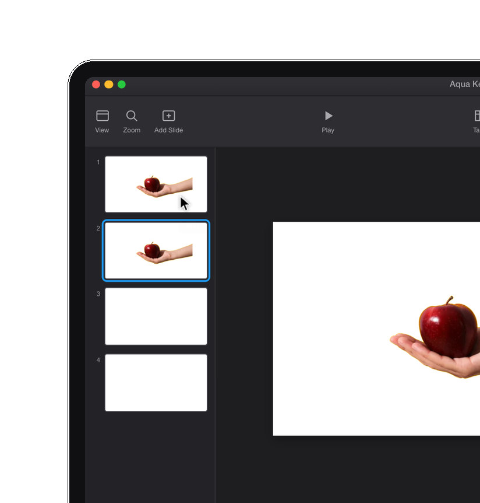Click the slide number 1 label
Viewport: 480px width, 503px height.
pos(98,162)
